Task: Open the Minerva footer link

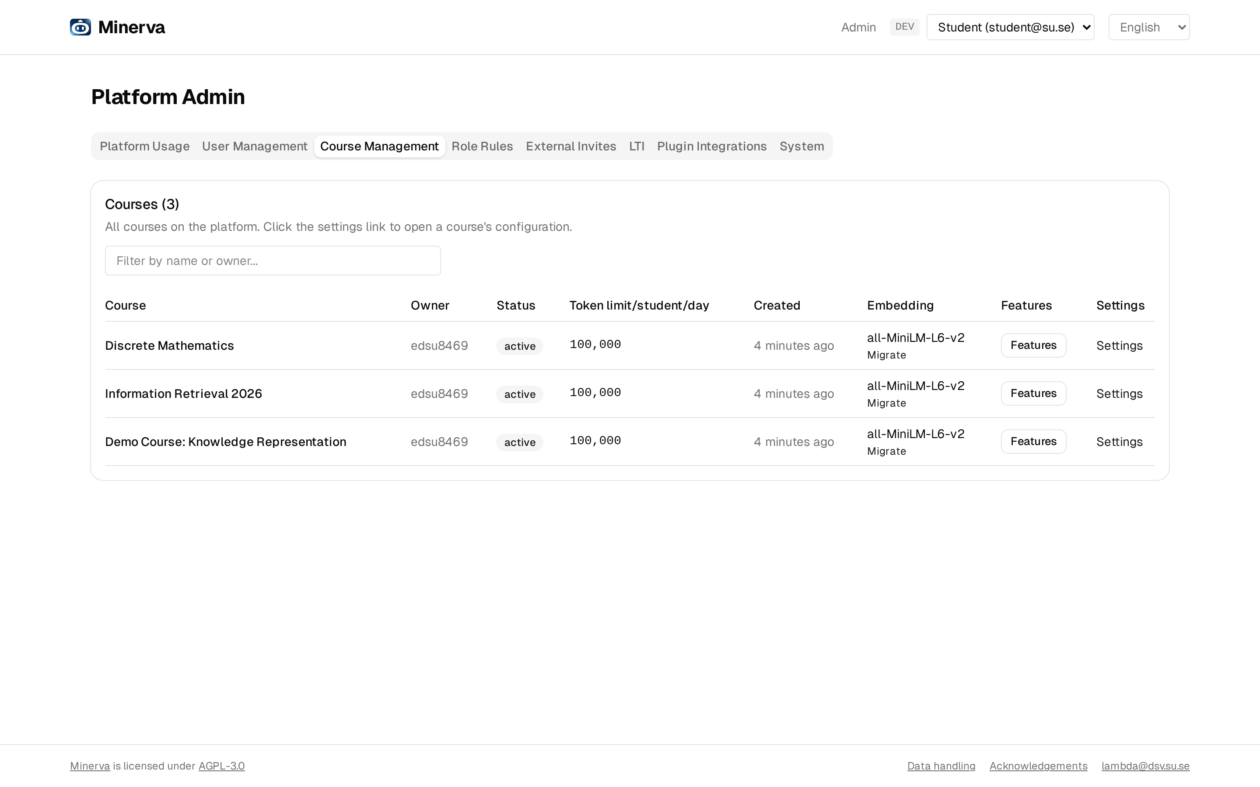Action: pos(90,766)
